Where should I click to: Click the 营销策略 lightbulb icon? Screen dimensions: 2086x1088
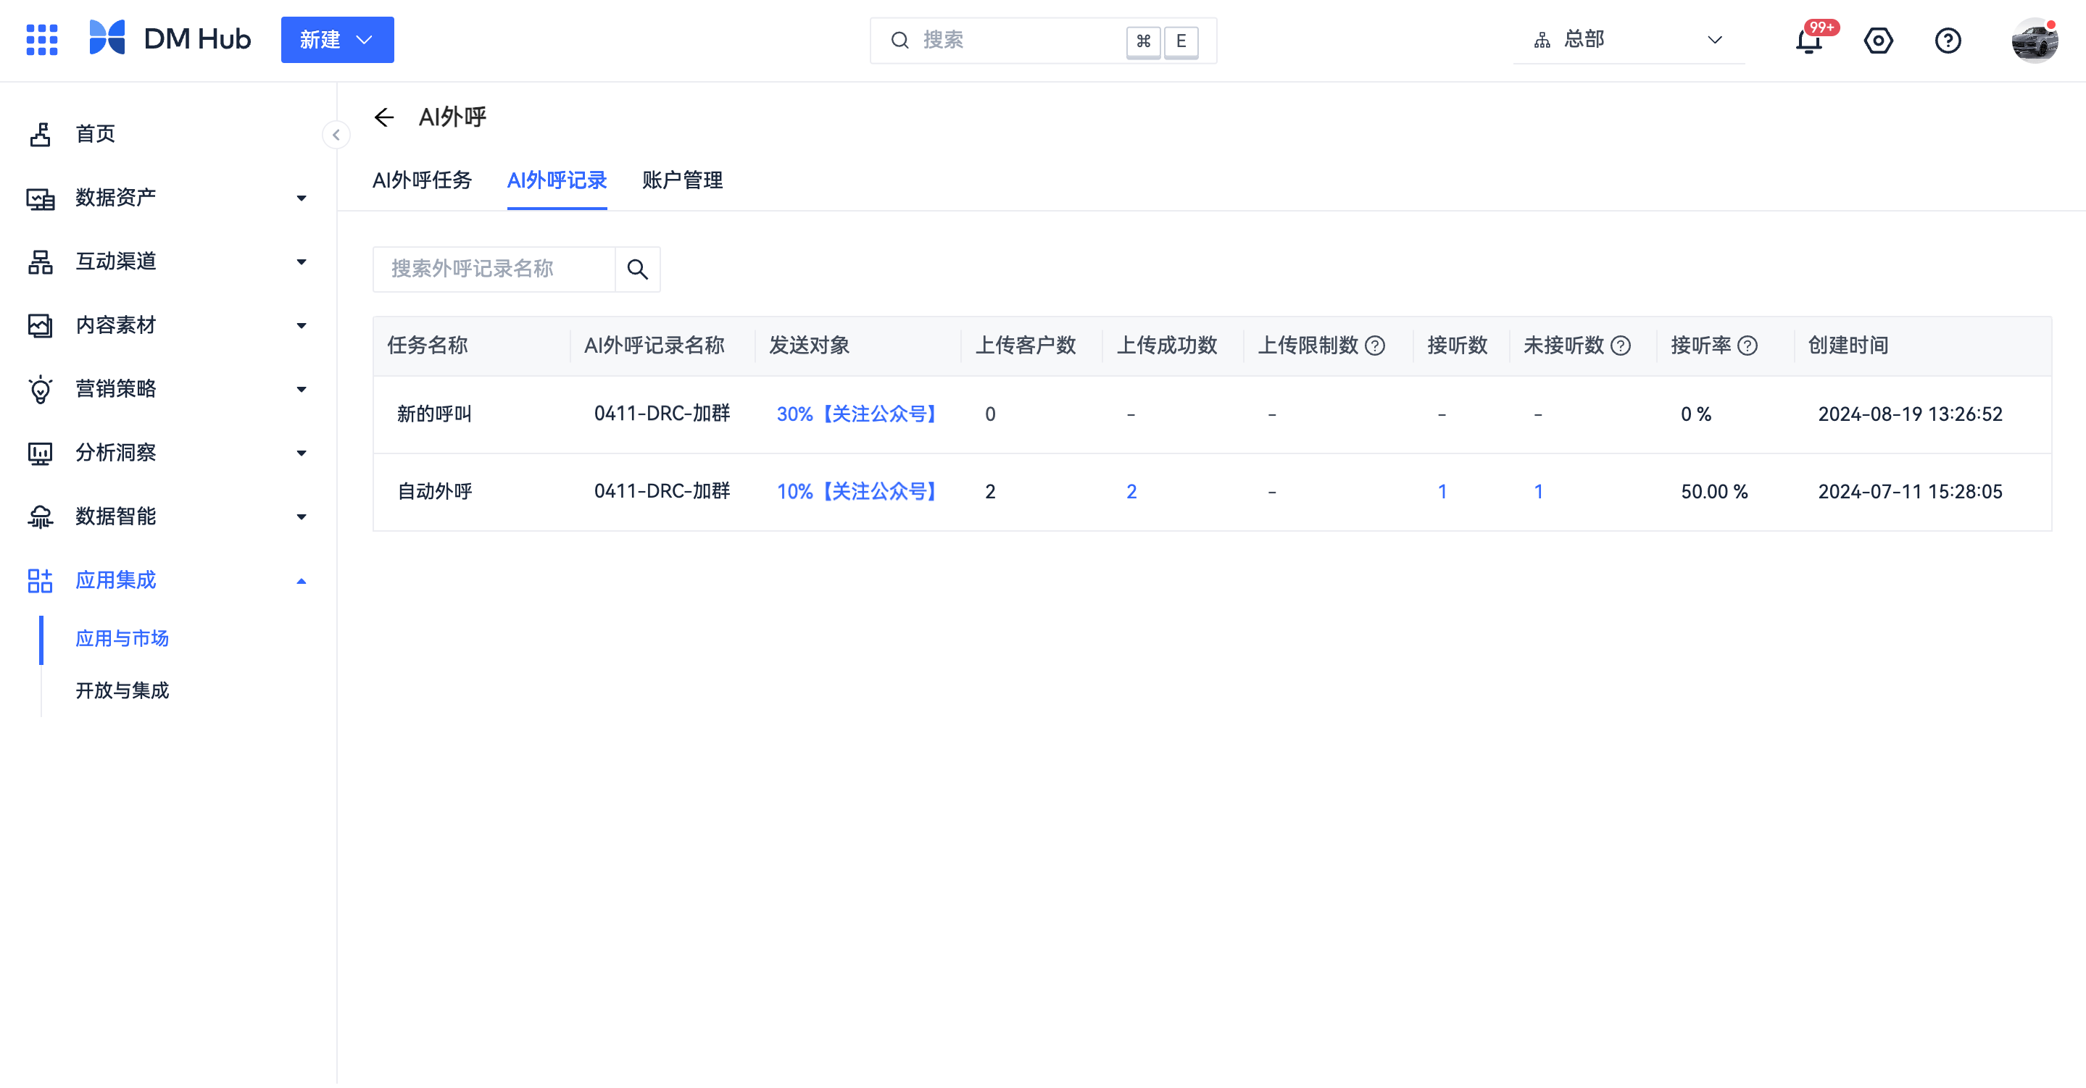pos(41,390)
